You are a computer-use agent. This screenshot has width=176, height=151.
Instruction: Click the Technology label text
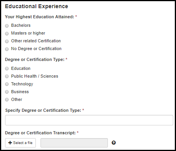tap(22, 84)
